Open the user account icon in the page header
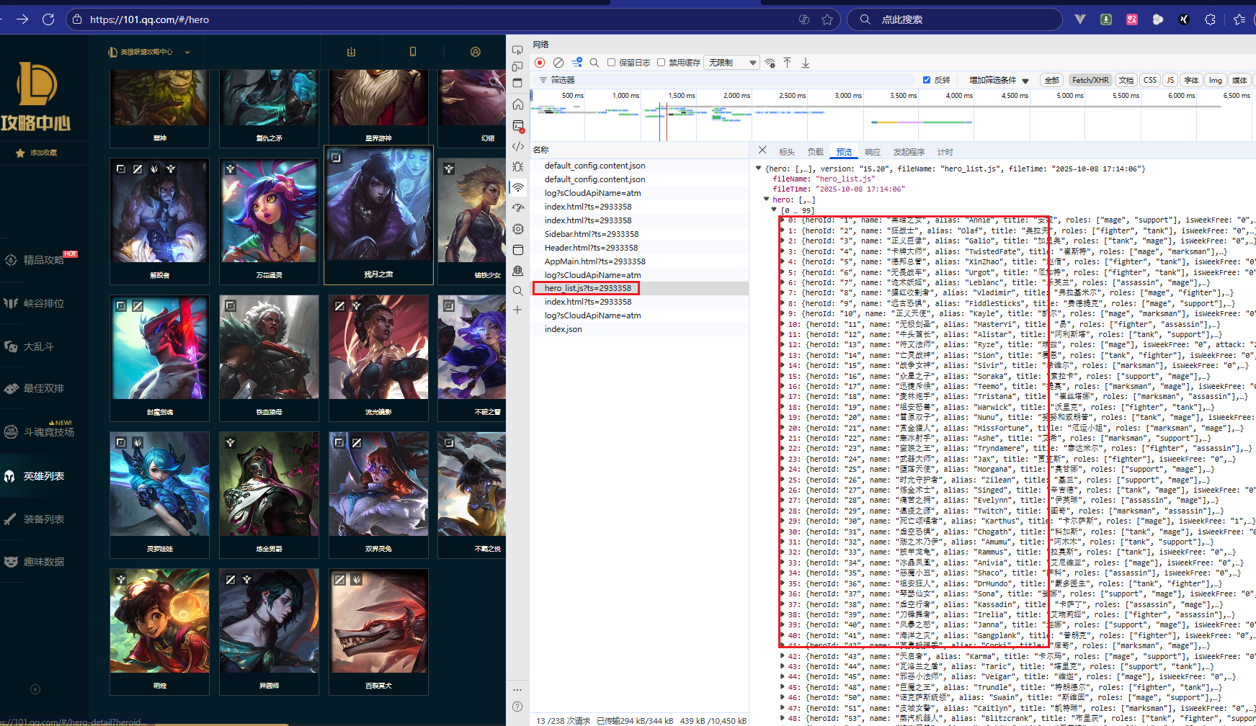Viewport: 1256px width, 726px height. (475, 52)
